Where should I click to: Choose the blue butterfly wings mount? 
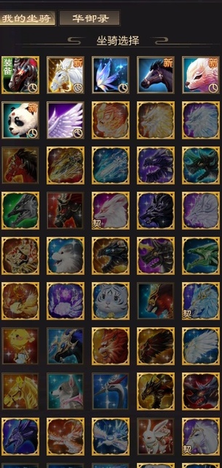(111, 75)
